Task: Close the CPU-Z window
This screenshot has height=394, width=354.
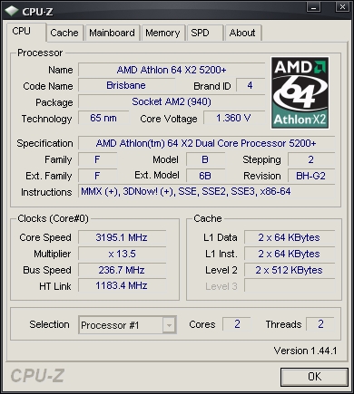Action: click(x=342, y=7)
